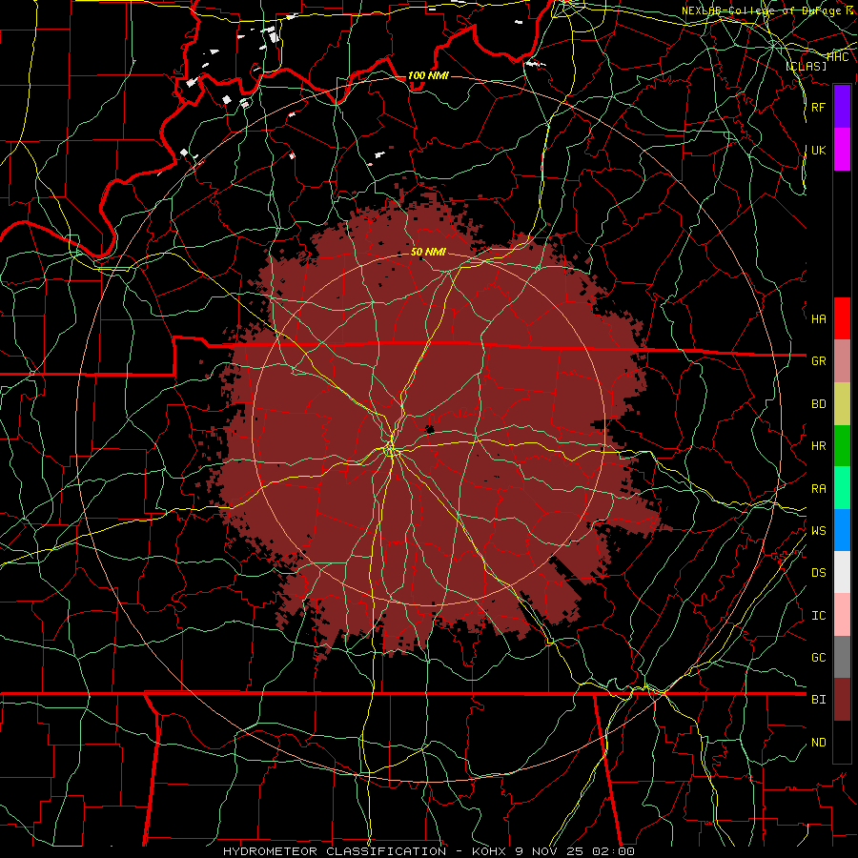Click the 'RA' legend label

(x=818, y=489)
